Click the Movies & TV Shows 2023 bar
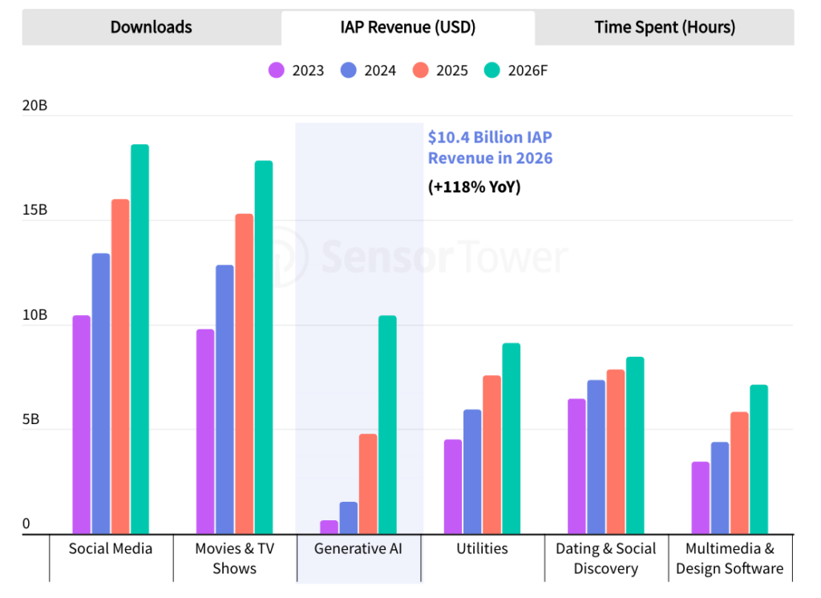The height and width of the screenshot is (598, 821). click(205, 431)
